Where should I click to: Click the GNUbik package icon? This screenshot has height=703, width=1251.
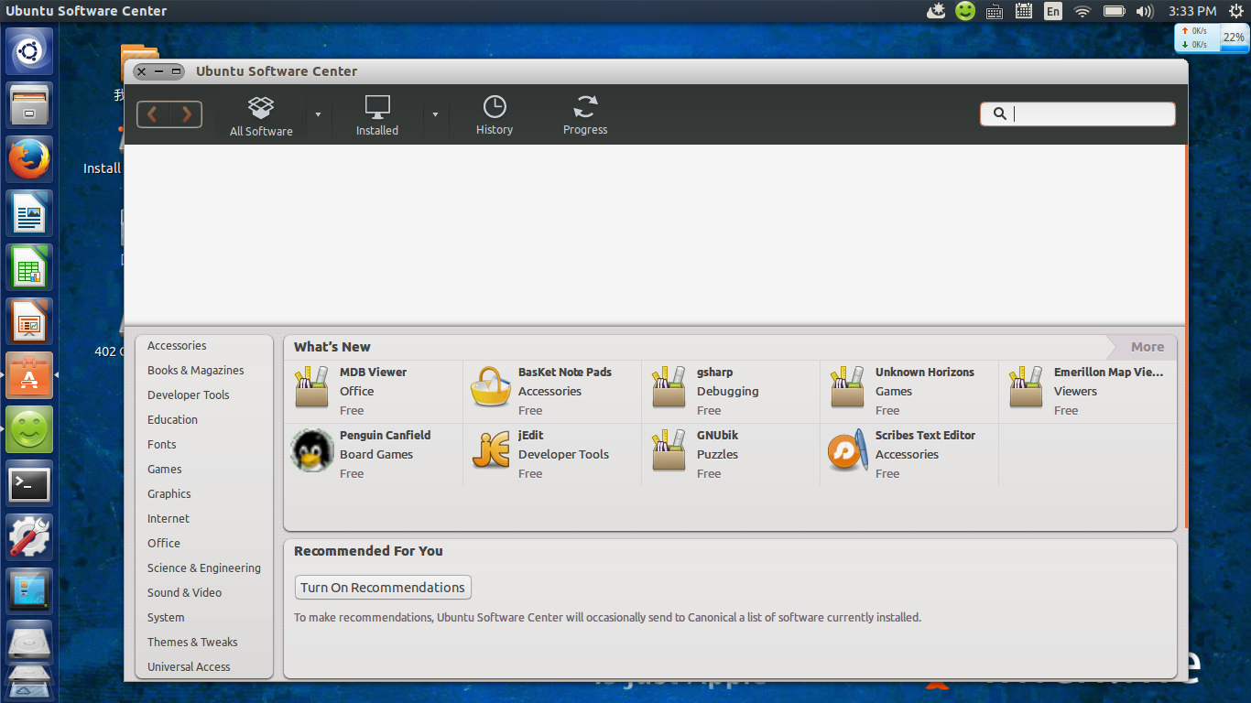(x=669, y=450)
